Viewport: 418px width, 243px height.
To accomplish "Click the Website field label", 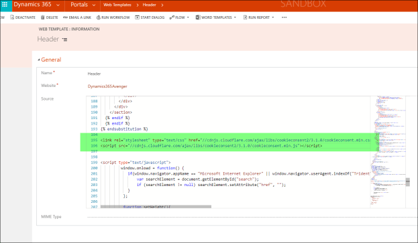I will coord(48,85).
